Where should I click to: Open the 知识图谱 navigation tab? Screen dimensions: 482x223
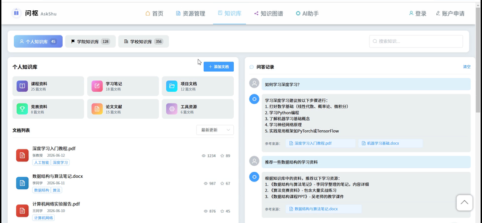[269, 13]
